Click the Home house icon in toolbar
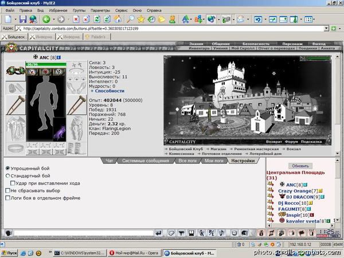This screenshot has height=258, width=344. point(118,19)
